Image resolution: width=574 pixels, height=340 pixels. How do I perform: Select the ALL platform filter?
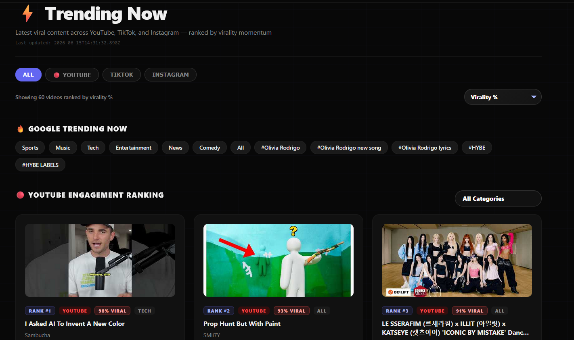pyautogui.click(x=28, y=75)
